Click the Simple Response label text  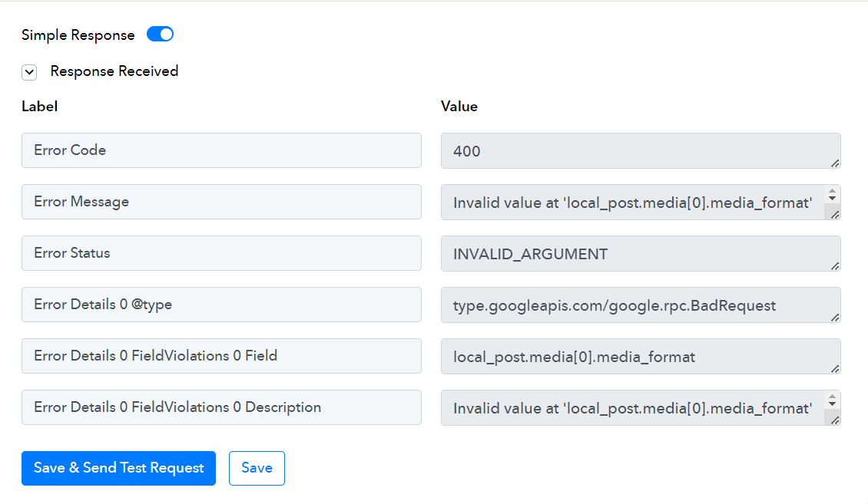(x=78, y=35)
